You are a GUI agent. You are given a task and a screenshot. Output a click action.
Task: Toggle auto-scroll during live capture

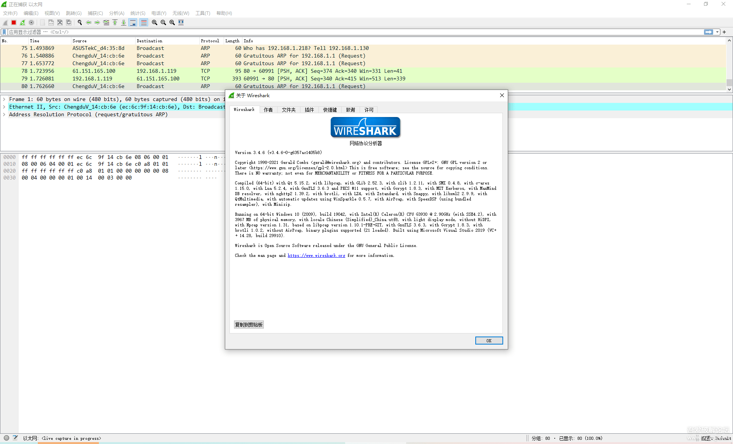(133, 22)
